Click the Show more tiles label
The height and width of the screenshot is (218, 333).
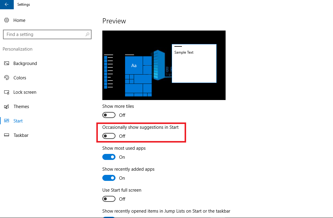[x=118, y=106]
